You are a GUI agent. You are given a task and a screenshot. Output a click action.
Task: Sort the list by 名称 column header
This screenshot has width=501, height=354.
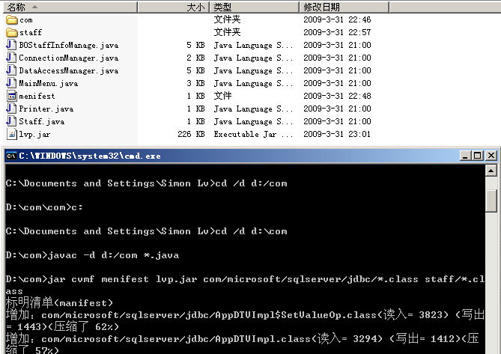pyautogui.click(x=70, y=7)
